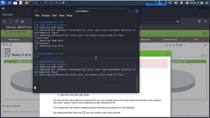Focus the terminal window in taskbar
The height and width of the screenshot is (118, 210).
coord(69,3)
